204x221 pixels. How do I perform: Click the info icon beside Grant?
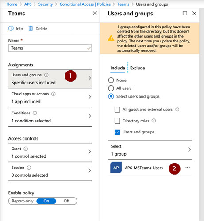[26, 149]
